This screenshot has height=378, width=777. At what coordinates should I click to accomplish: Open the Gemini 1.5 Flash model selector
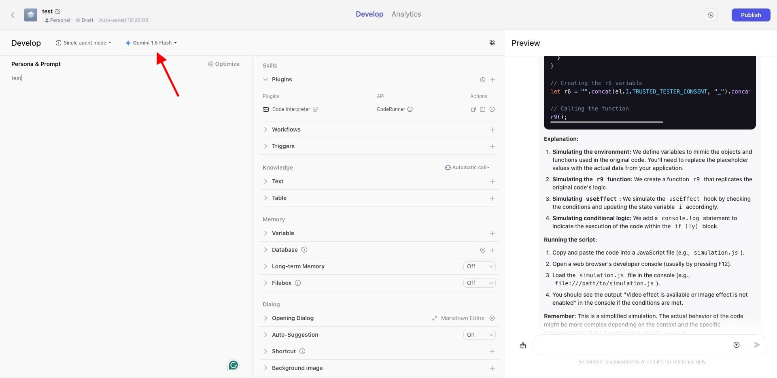(151, 42)
